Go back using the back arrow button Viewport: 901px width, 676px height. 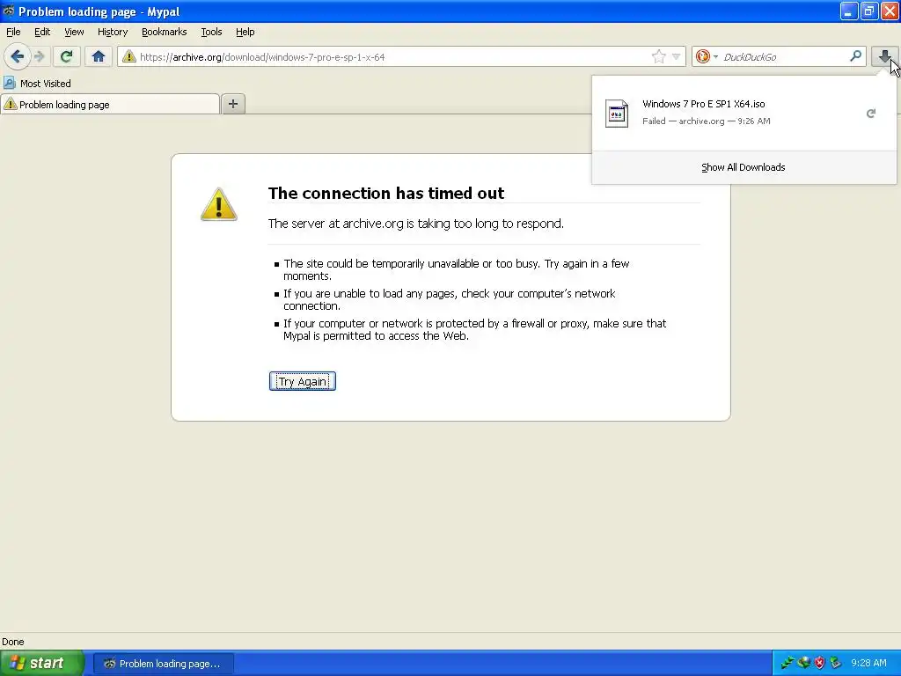[x=18, y=56]
